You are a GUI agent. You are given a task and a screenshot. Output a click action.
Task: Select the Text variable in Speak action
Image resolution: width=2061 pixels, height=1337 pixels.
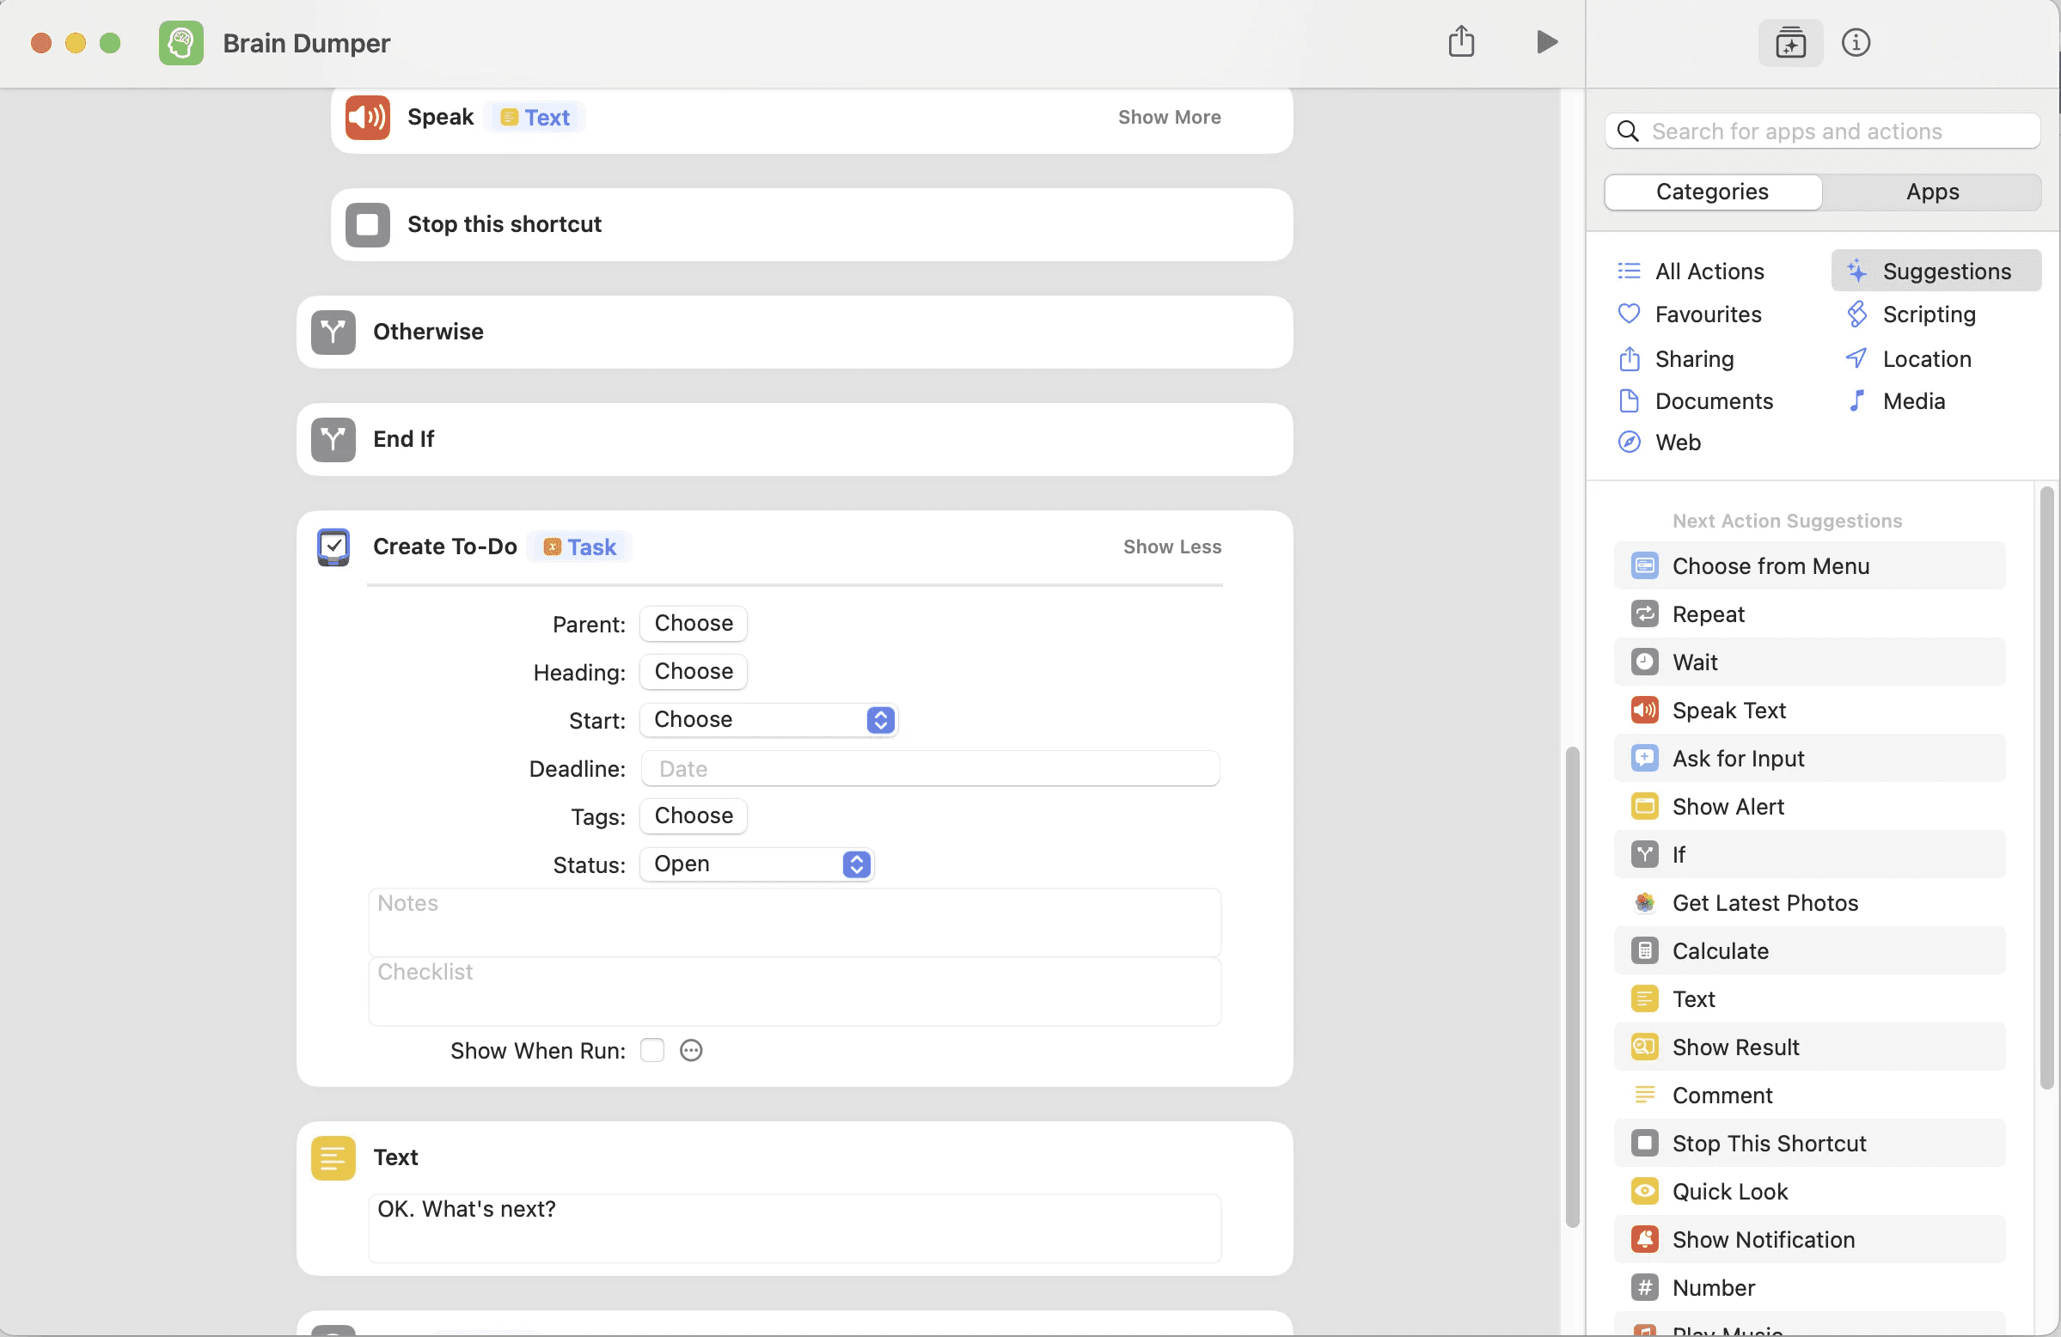(x=535, y=117)
